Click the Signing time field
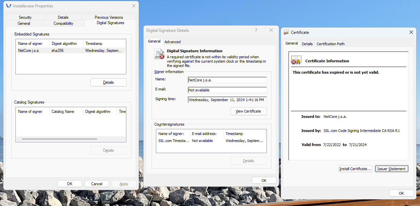 [x=227, y=100]
